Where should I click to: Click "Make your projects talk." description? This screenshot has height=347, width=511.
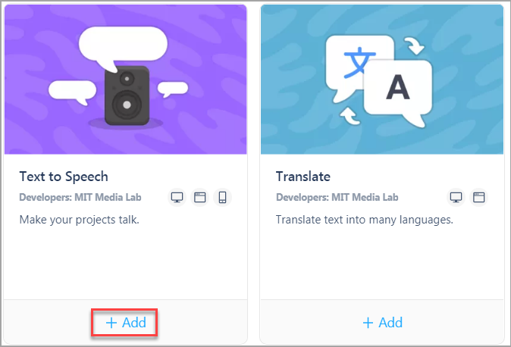point(79,220)
